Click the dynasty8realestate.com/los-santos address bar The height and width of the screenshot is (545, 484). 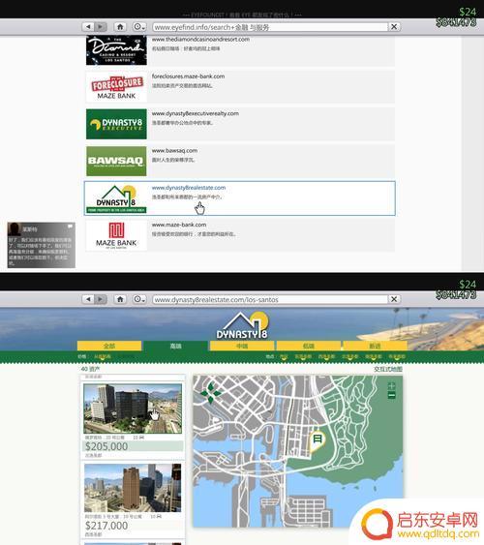[270, 300]
